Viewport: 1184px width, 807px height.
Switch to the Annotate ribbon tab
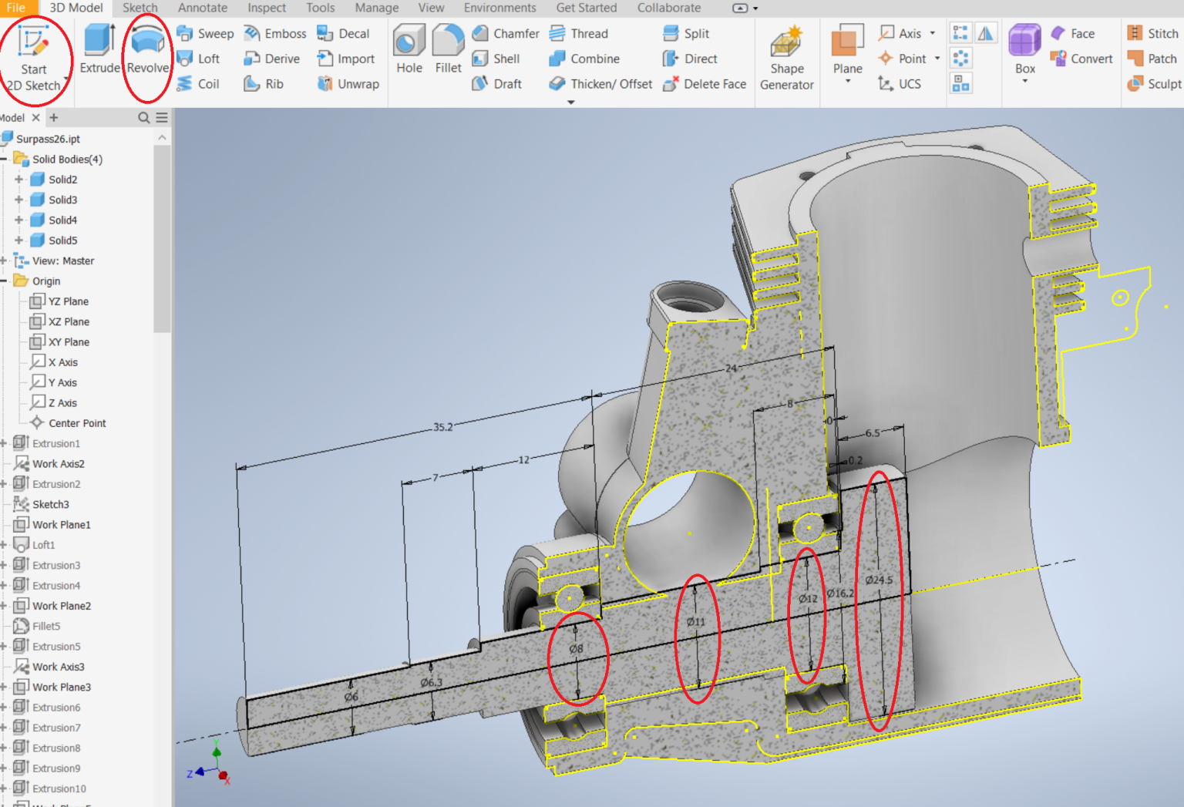point(202,8)
